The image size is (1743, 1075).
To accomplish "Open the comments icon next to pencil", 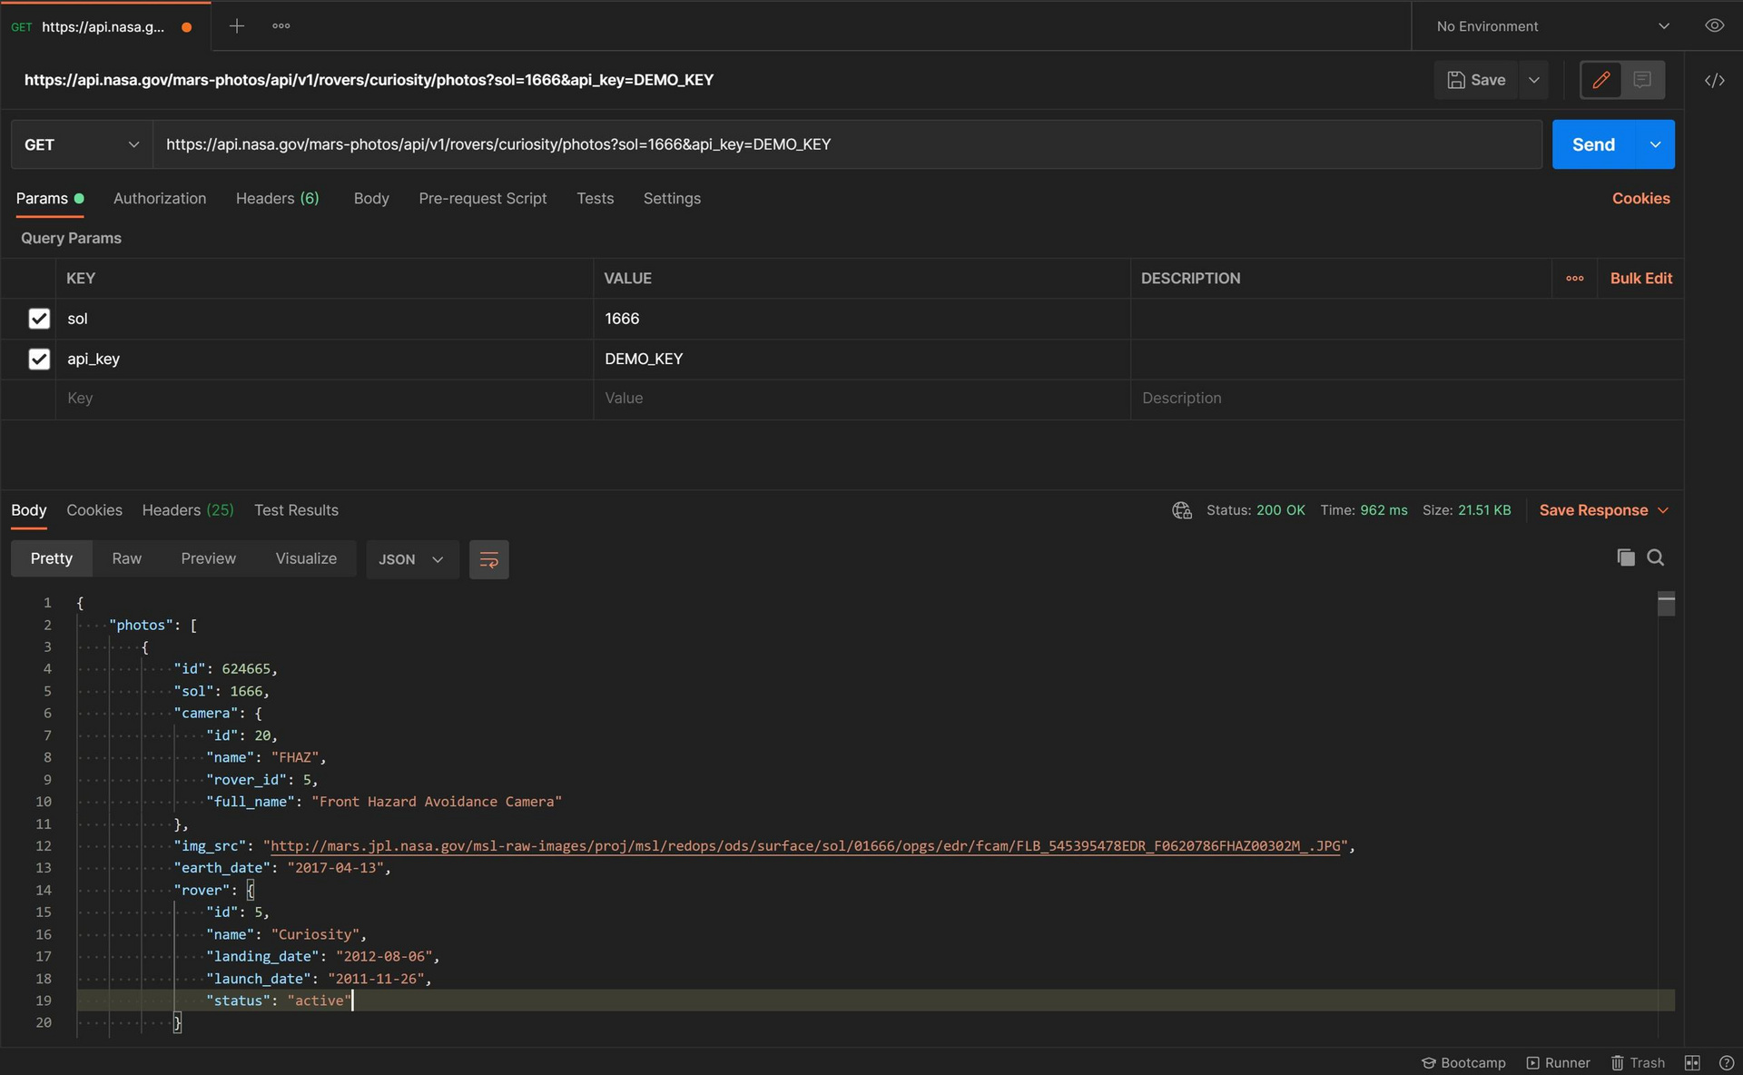I will (x=1642, y=80).
